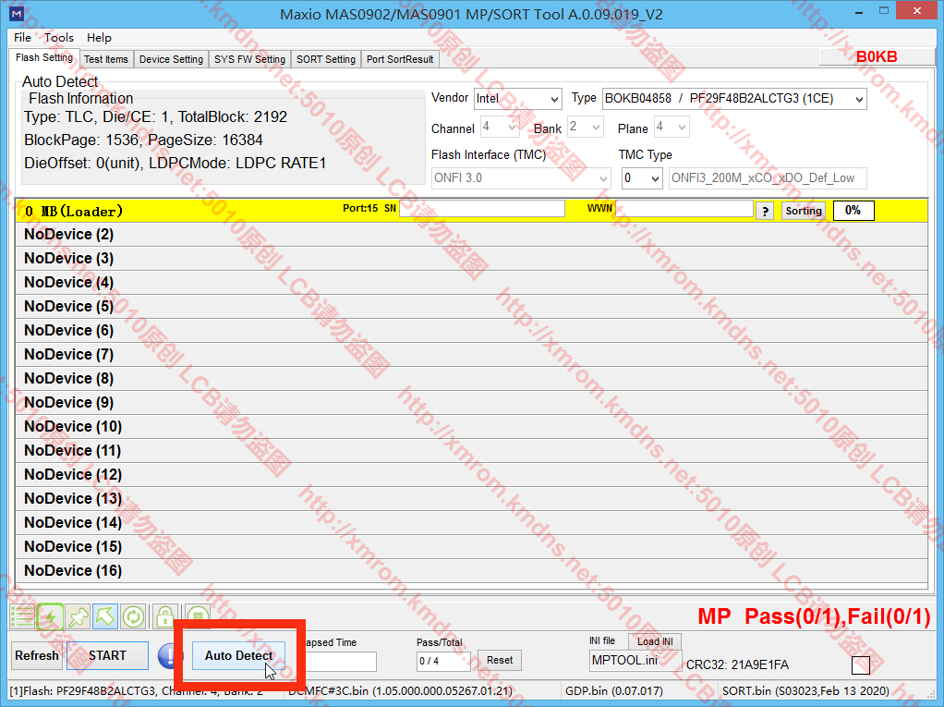Open the Vendor dropdown showing Intel
This screenshot has height=707, width=944.
(517, 99)
